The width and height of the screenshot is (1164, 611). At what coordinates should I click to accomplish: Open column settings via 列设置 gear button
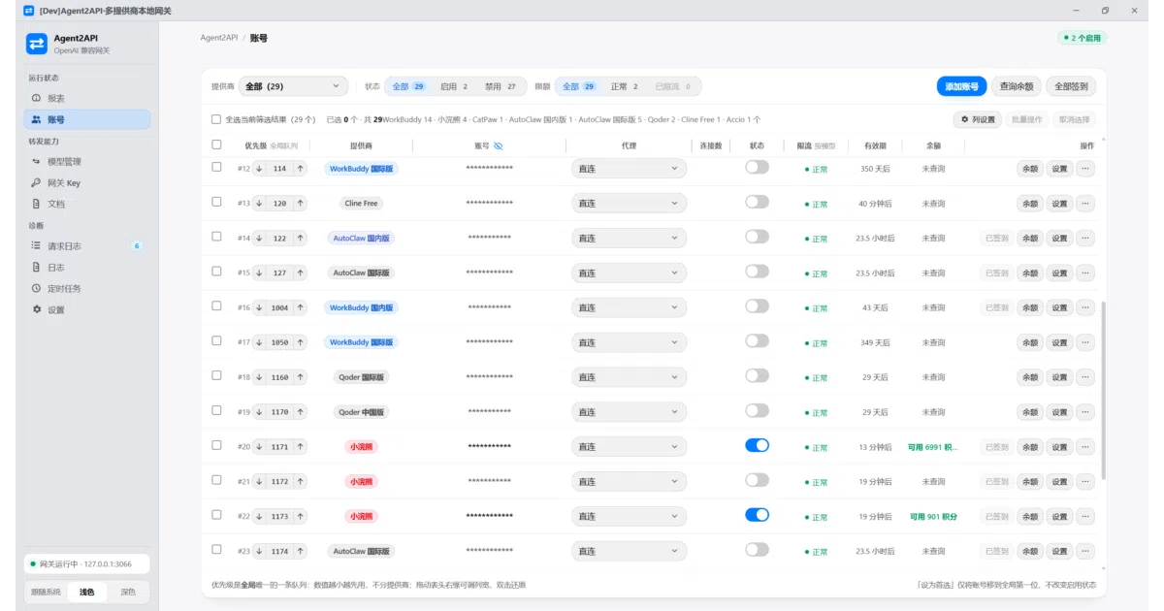[x=978, y=119]
